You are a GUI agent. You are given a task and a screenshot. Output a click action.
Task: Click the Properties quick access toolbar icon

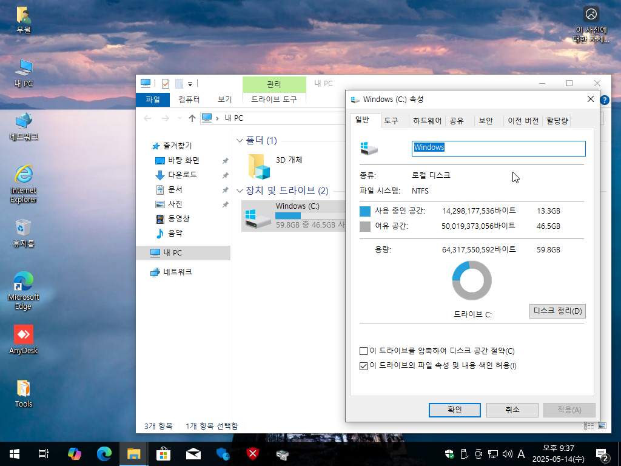[x=166, y=84]
